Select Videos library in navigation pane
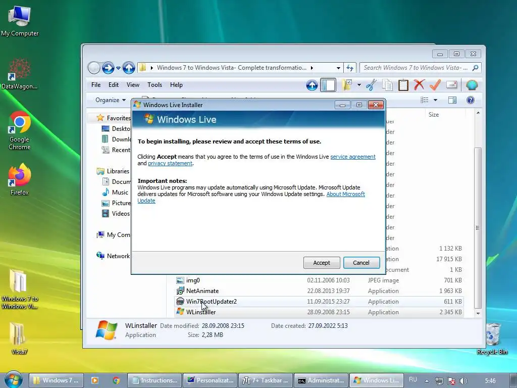The height and width of the screenshot is (388, 517). pos(116,214)
